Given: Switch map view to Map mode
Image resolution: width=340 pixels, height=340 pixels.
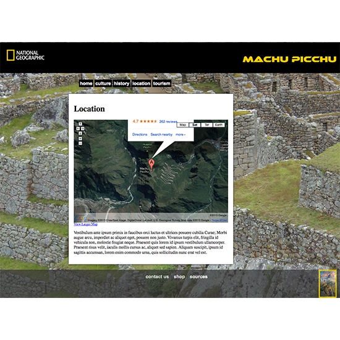Looking at the screenshot, I should pyautogui.click(x=182, y=125).
